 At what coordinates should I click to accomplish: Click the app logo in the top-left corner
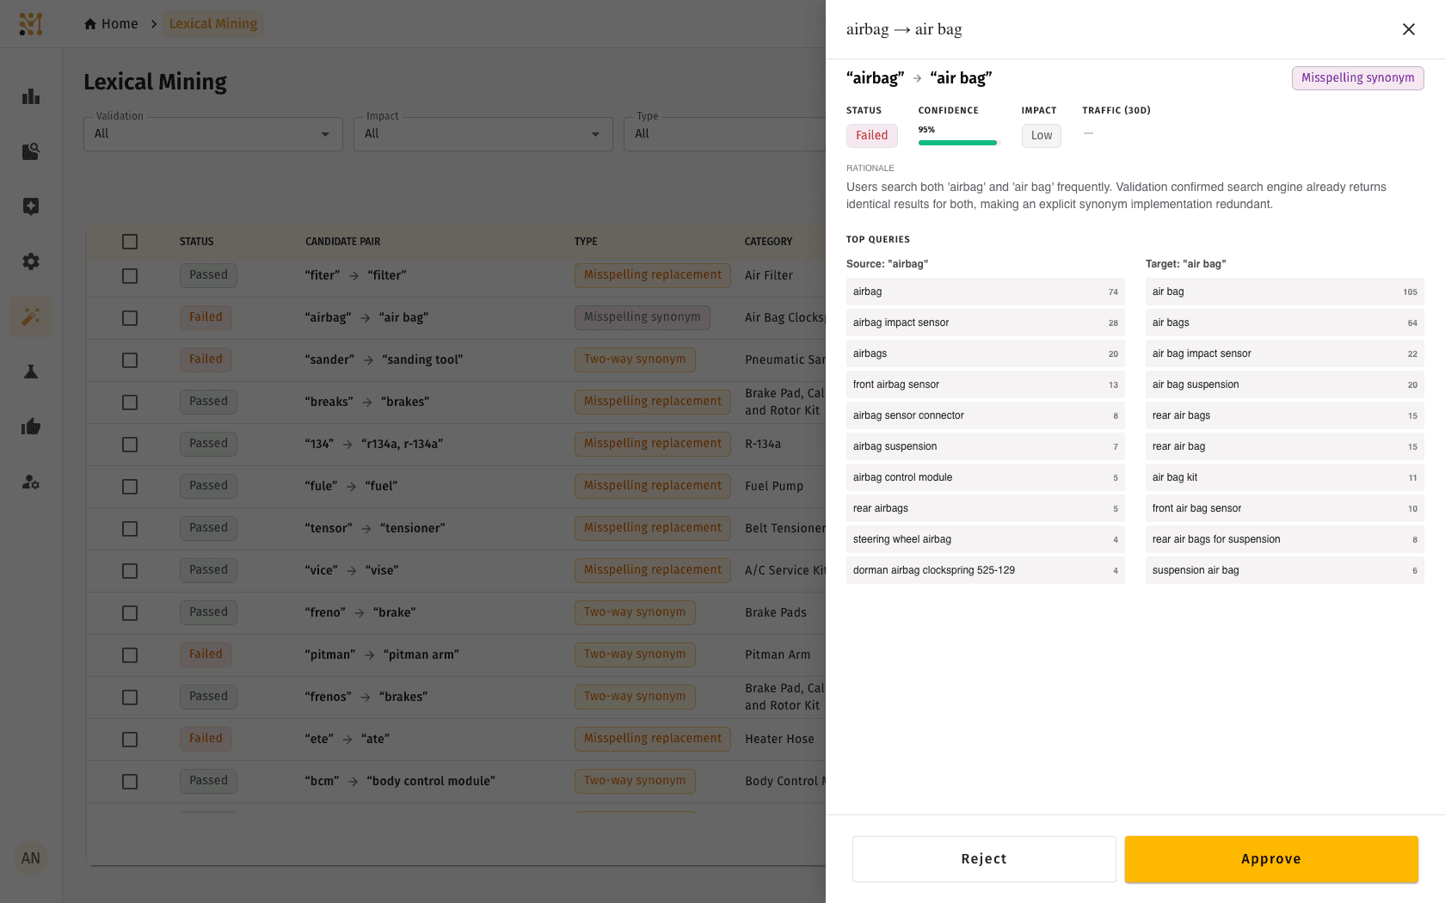tap(31, 24)
